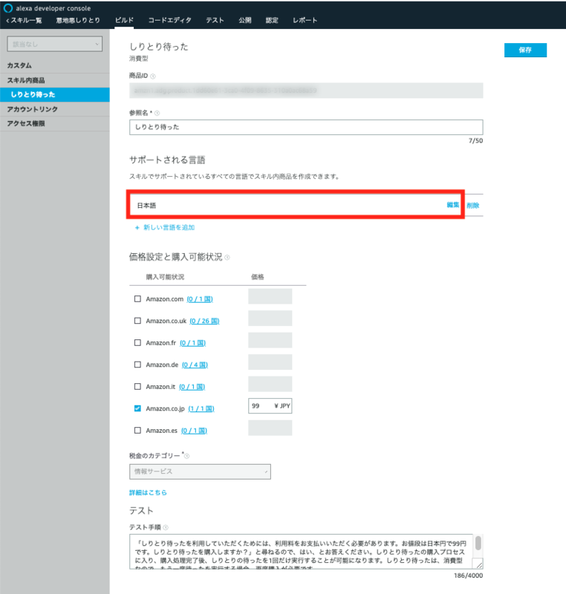Click the Amazon.co.jp price field 99 JPY
Viewport: 566px width, 594px height.
[270, 405]
